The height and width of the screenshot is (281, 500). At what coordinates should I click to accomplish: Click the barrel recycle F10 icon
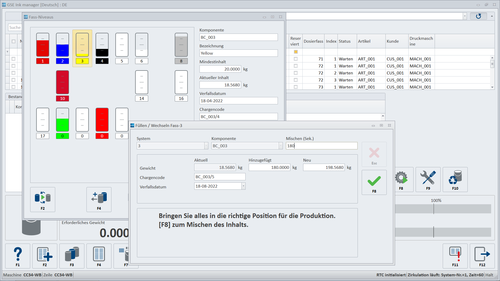(455, 179)
